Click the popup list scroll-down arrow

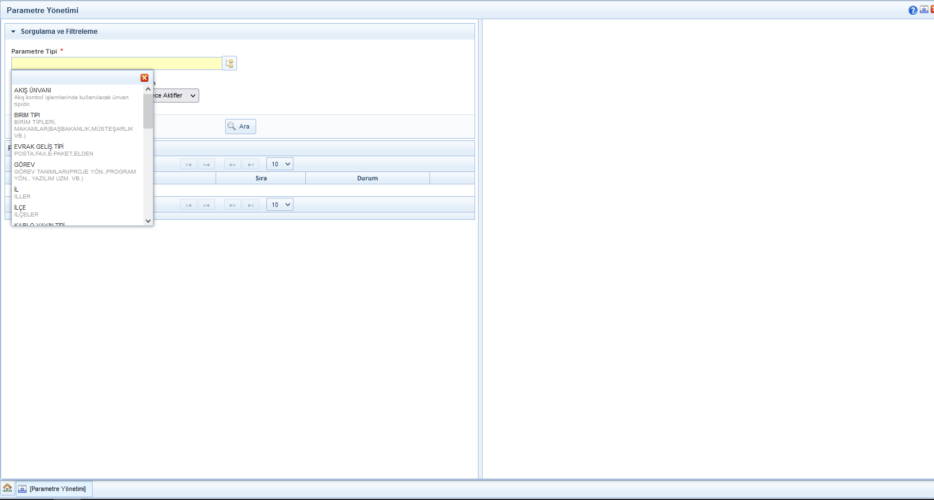click(x=148, y=221)
